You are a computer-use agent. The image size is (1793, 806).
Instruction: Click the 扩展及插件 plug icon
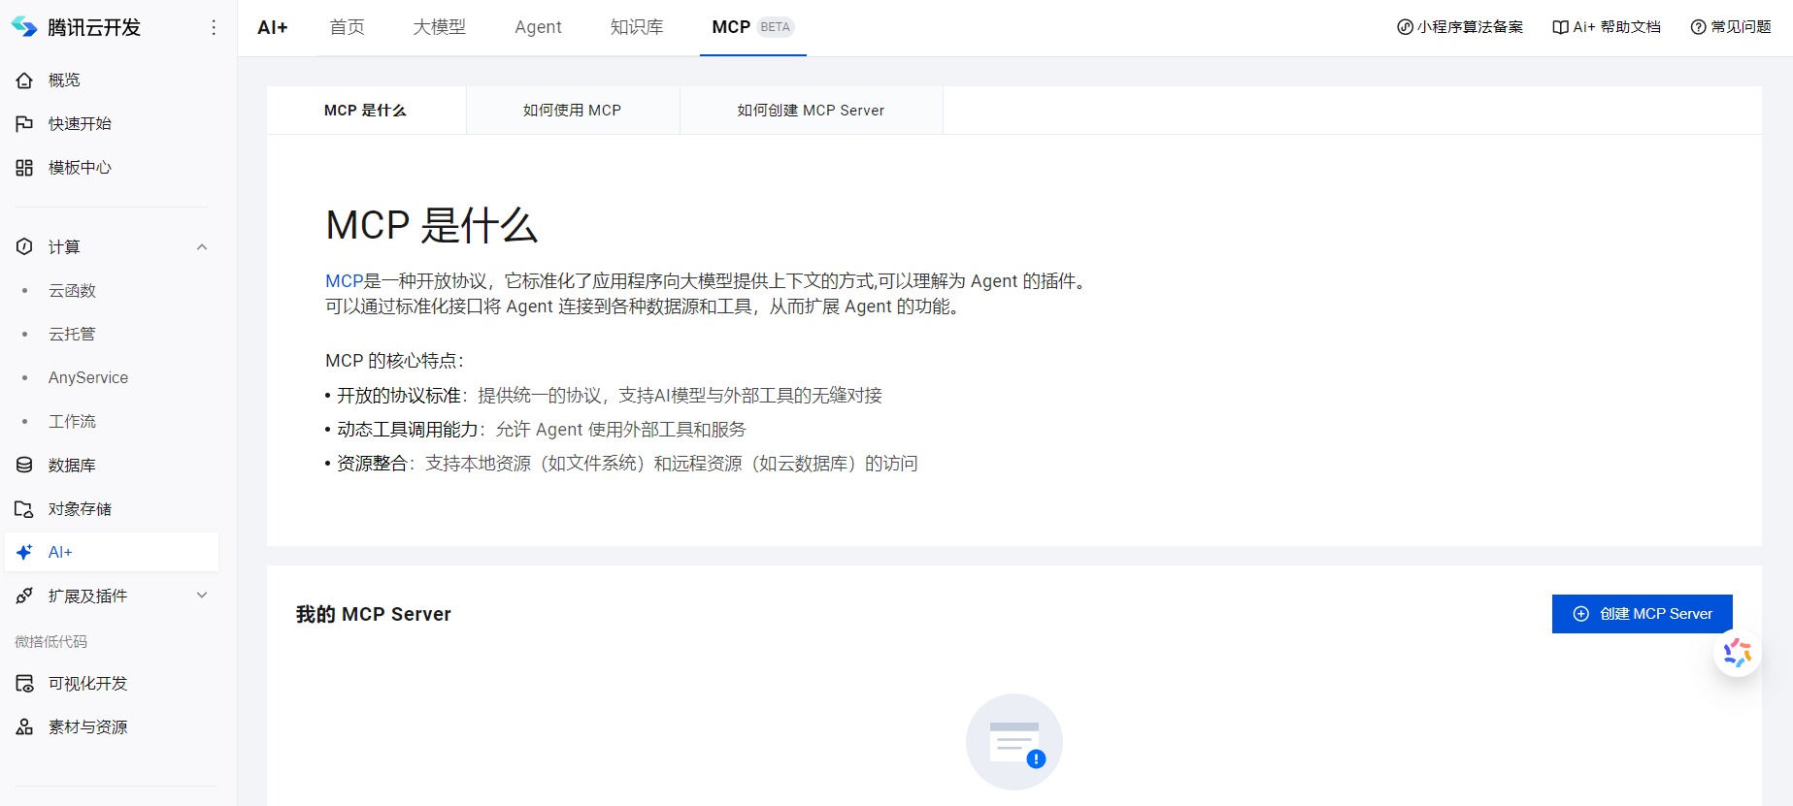pyautogui.click(x=24, y=596)
